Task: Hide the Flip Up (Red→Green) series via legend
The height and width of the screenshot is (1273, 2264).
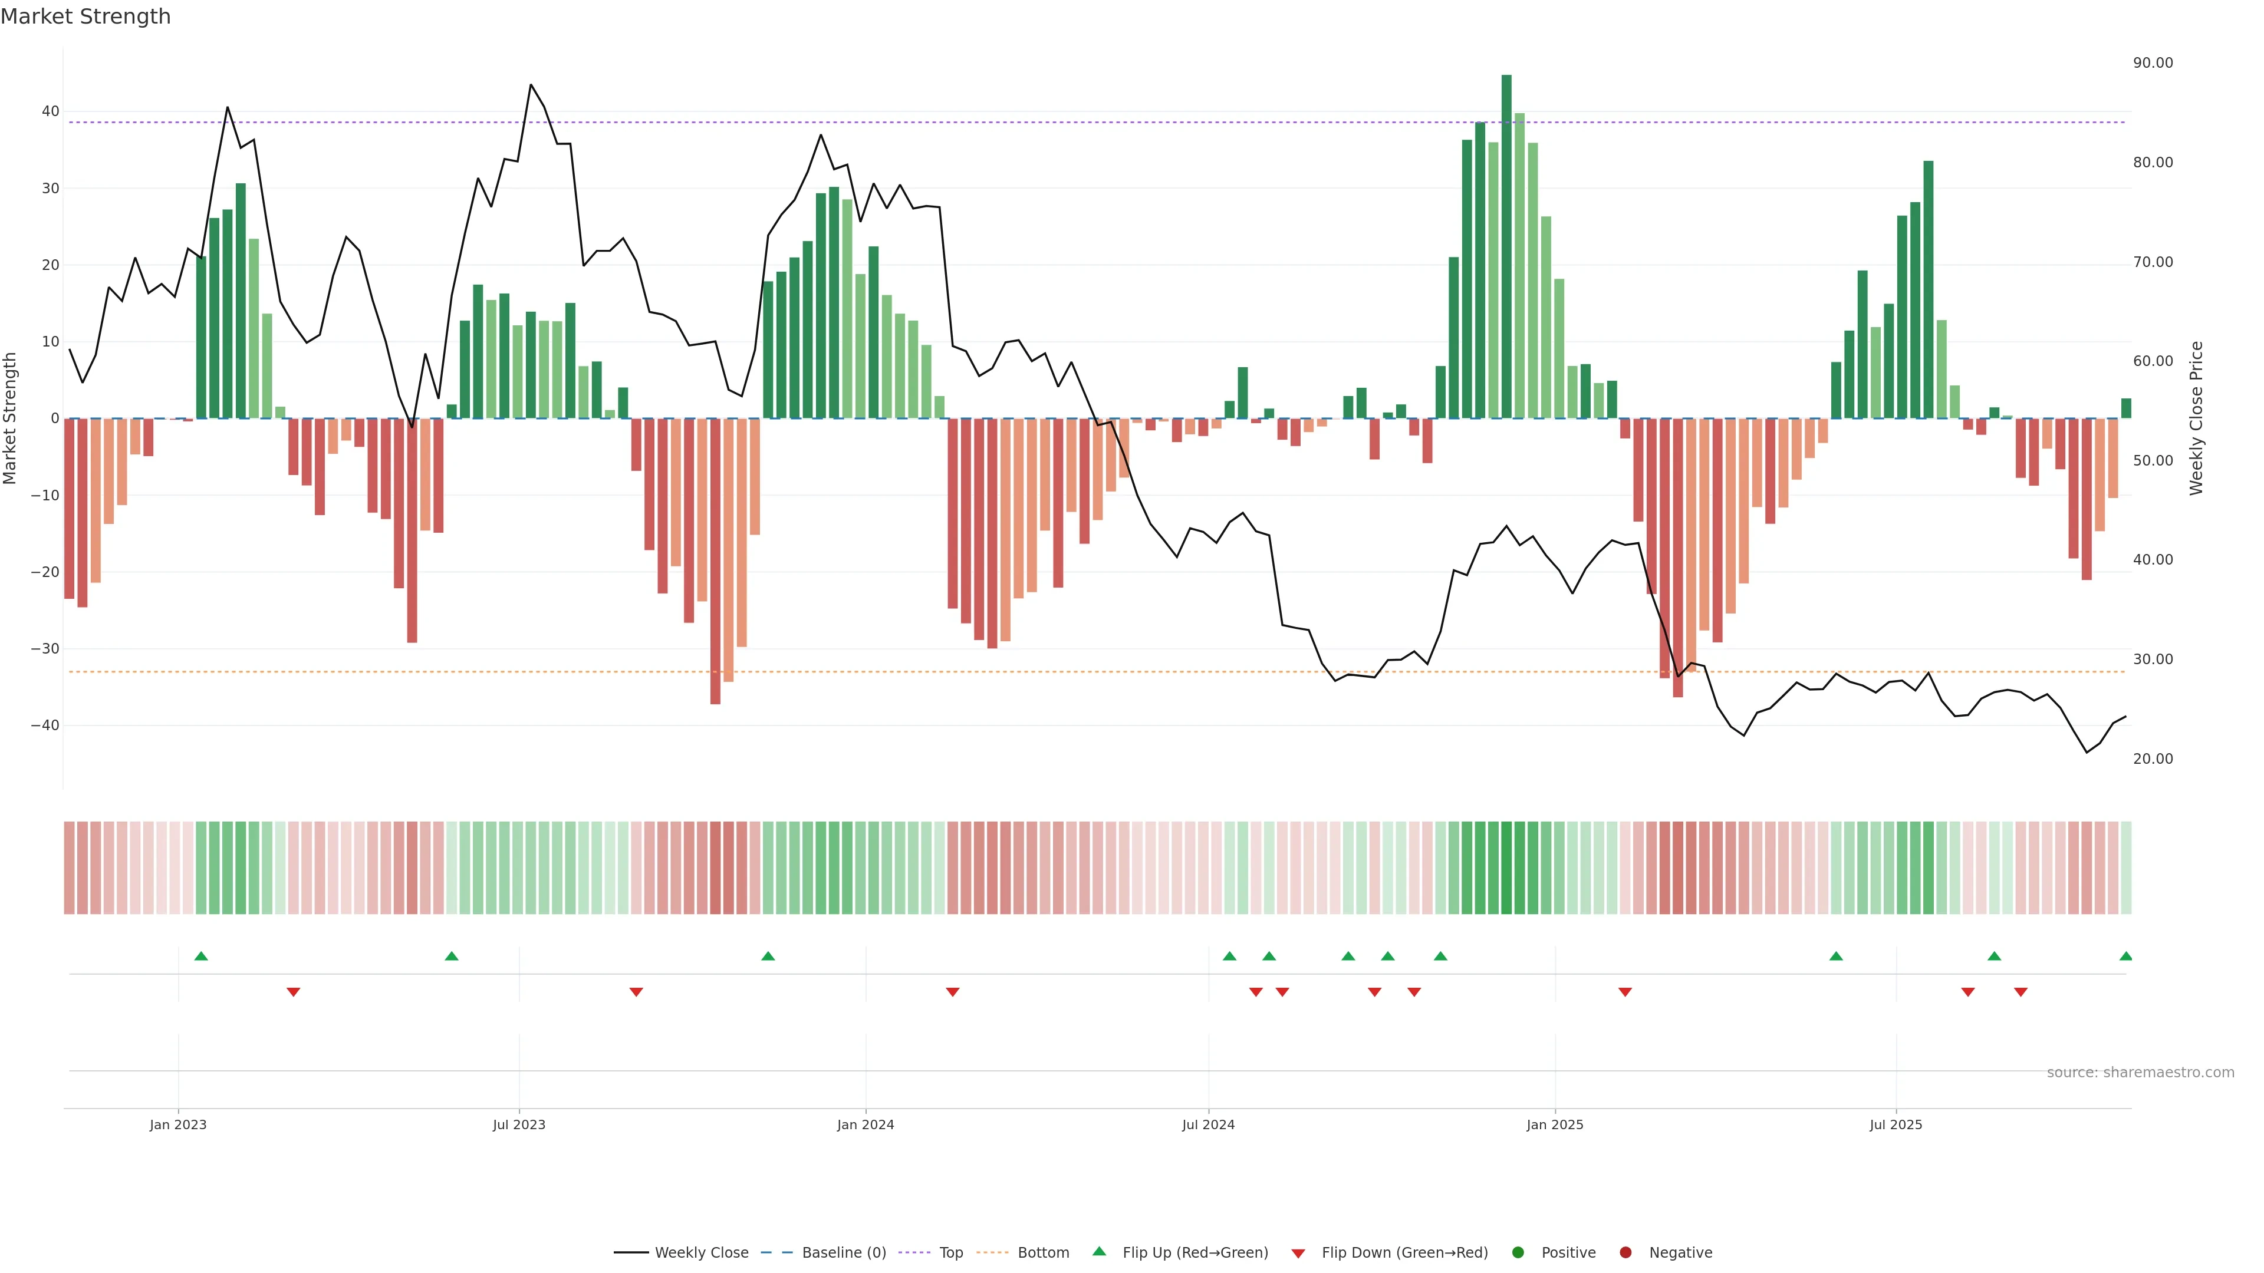Action: (1194, 1253)
